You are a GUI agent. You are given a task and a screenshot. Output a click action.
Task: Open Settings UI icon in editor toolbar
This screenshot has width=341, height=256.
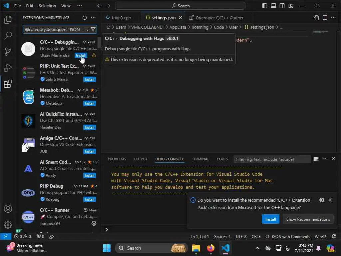pyautogui.click(x=316, y=18)
